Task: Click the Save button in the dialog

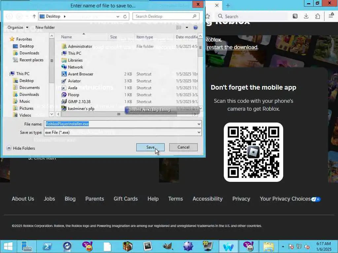Action: 150,147
